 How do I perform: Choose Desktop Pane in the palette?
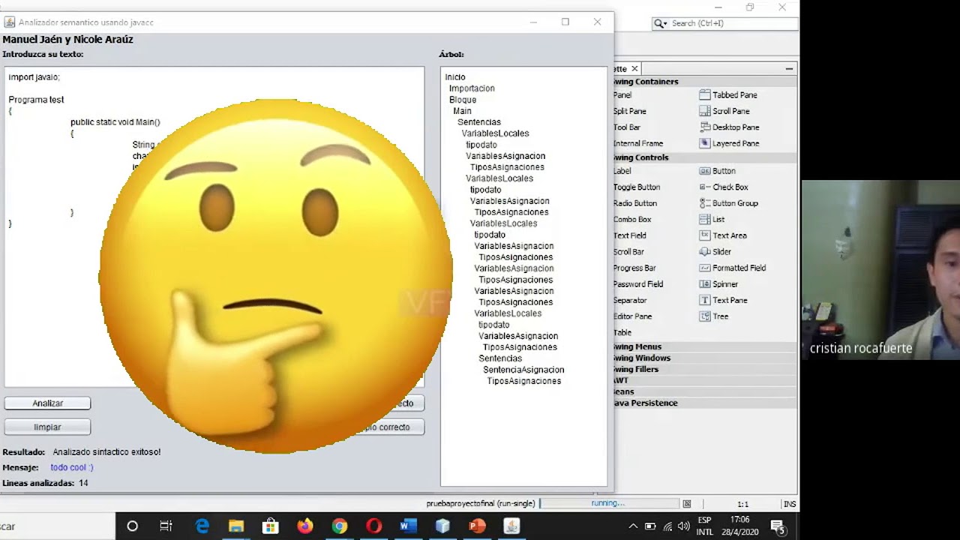pos(729,127)
